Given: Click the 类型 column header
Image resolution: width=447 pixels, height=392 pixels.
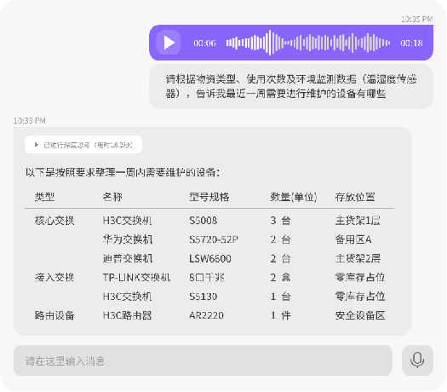Looking at the screenshot, I should click(x=44, y=197).
